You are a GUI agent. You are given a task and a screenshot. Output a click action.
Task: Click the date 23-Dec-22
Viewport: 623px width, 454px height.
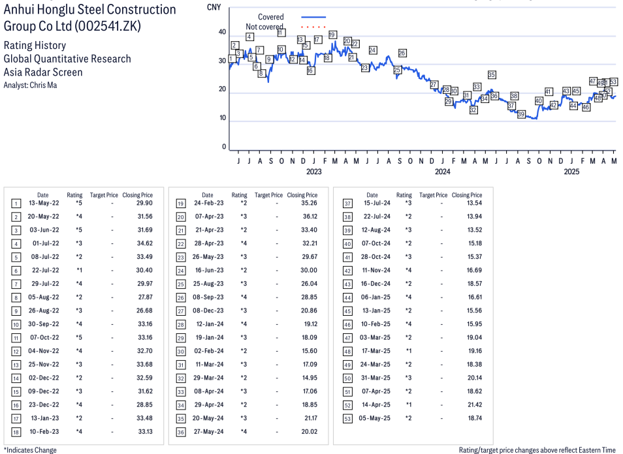44,405
